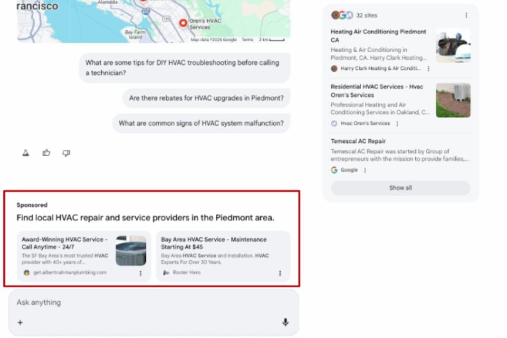This screenshot has height=338, width=507.
Task: Click the Harry Clark site favicon
Action: click(x=333, y=68)
